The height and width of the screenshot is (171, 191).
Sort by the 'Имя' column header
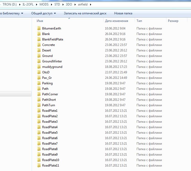click(x=40, y=21)
